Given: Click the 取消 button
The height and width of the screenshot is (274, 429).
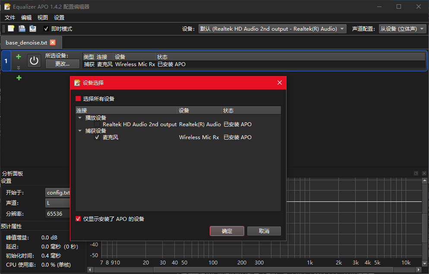Looking at the screenshot, I should [264, 231].
